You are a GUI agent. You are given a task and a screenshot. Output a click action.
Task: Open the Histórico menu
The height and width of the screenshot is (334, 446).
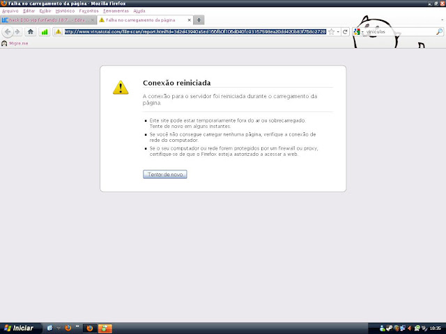click(x=65, y=11)
